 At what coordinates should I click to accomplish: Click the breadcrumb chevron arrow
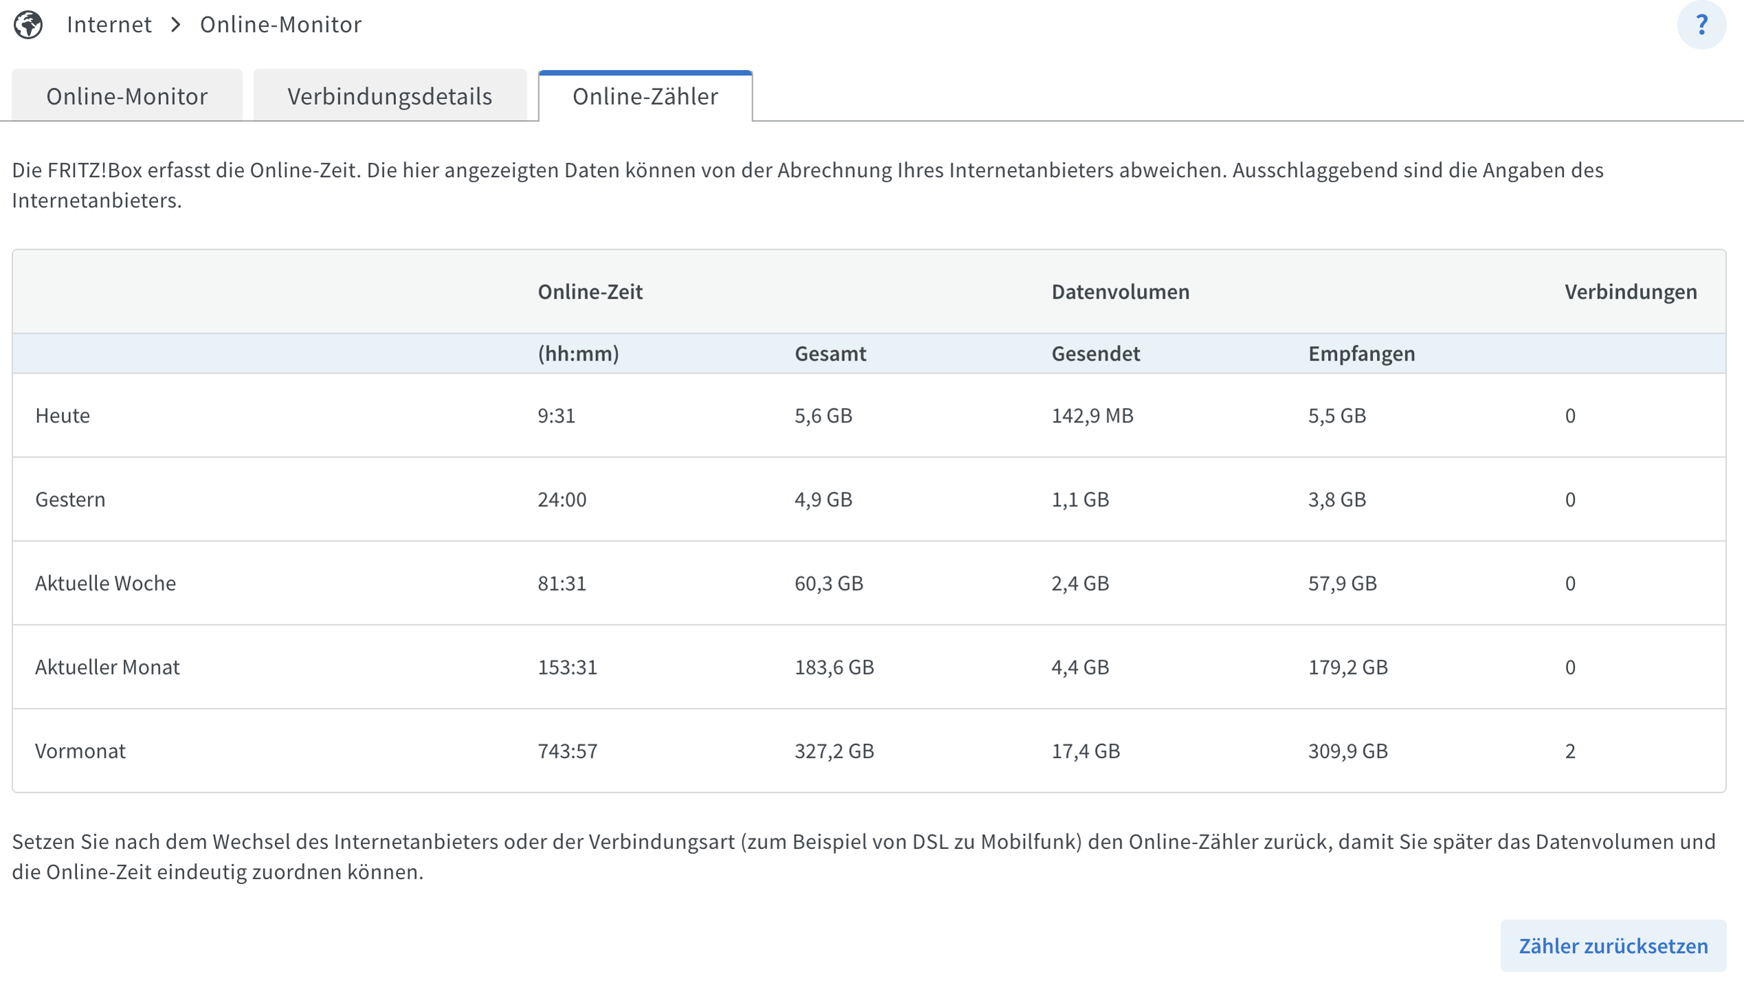176,25
